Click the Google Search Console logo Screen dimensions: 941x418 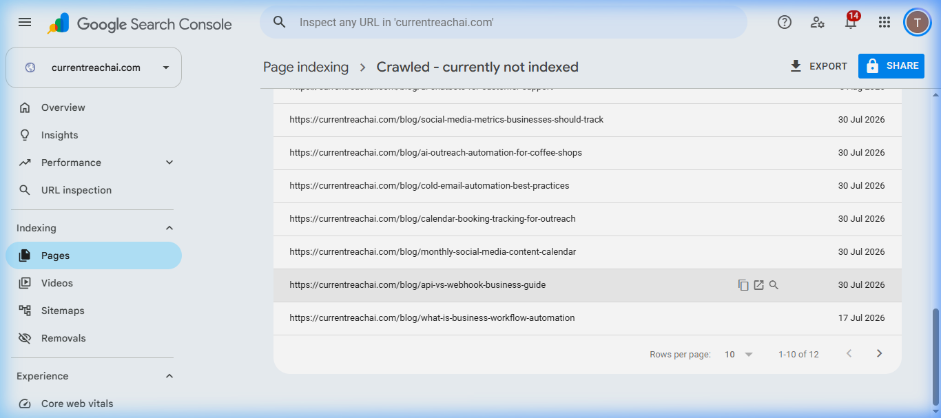pos(140,23)
